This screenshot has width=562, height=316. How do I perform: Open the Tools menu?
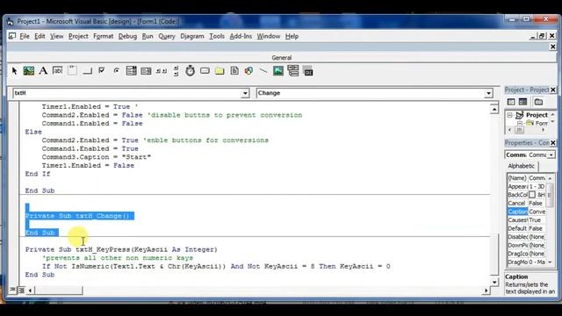(217, 36)
